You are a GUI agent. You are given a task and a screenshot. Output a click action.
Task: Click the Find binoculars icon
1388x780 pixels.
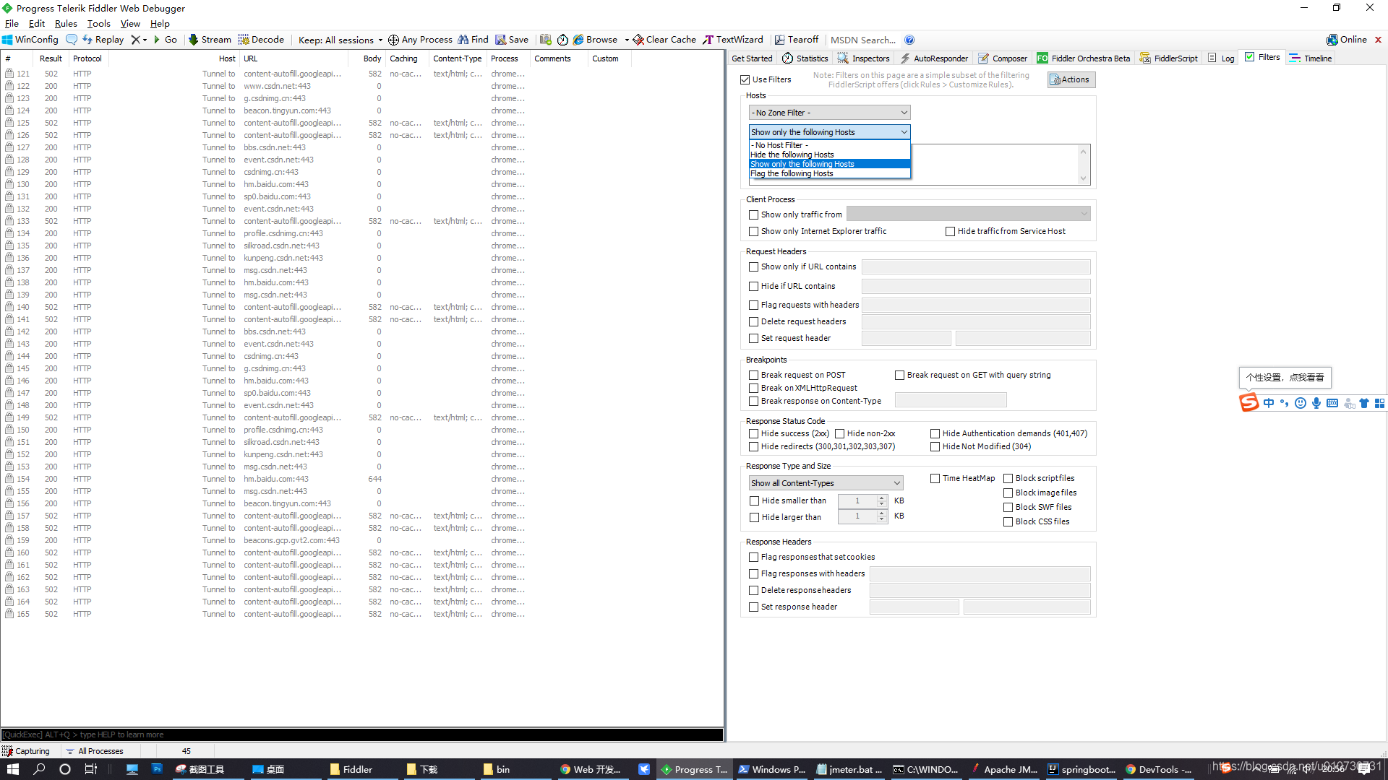463,40
